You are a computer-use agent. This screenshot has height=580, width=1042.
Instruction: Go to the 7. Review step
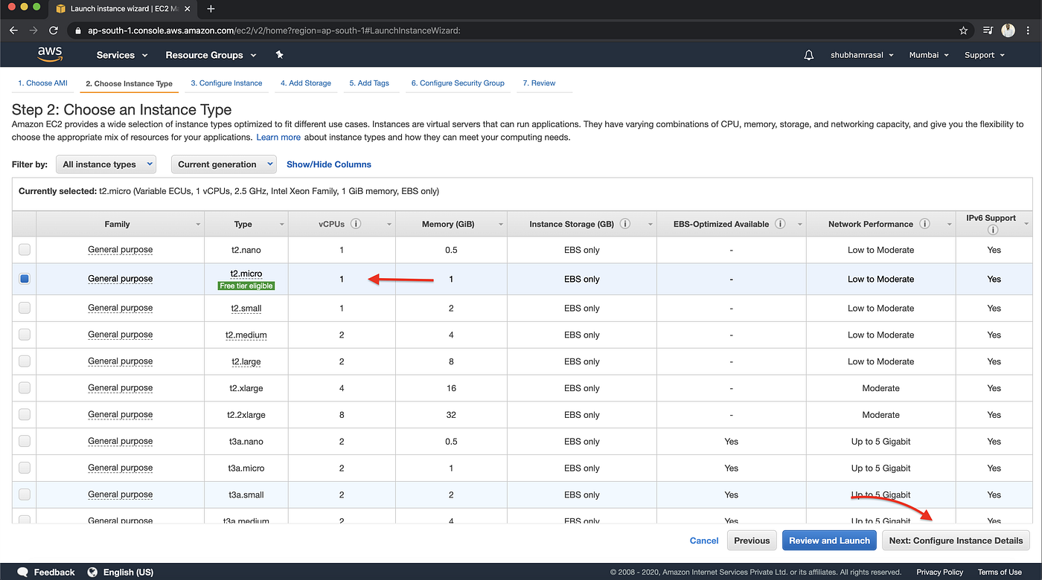(x=539, y=83)
